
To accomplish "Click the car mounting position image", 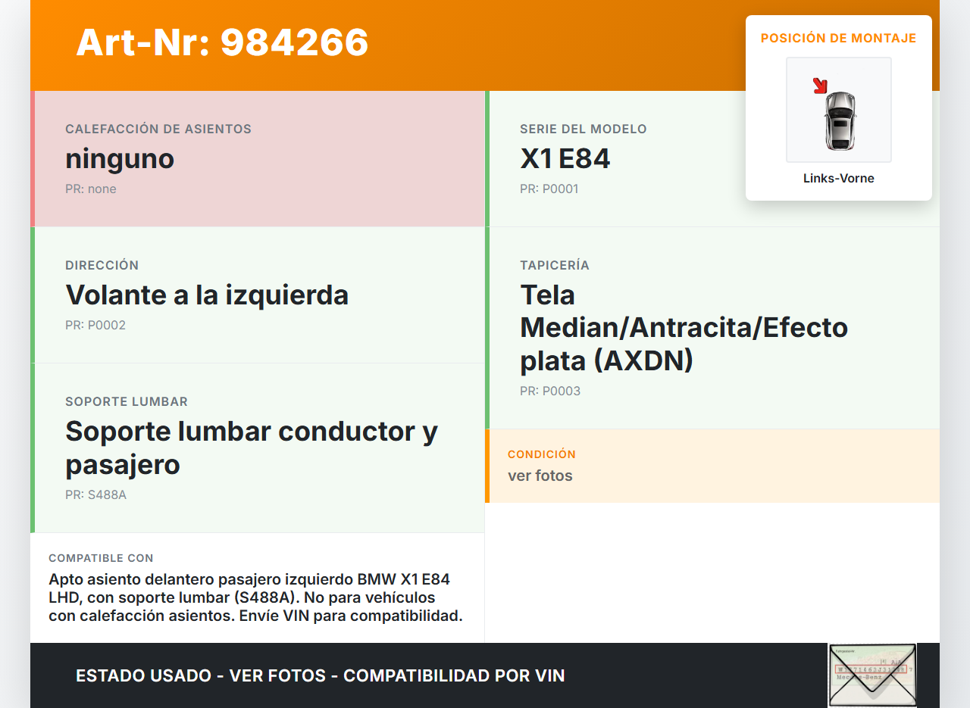I will click(839, 110).
